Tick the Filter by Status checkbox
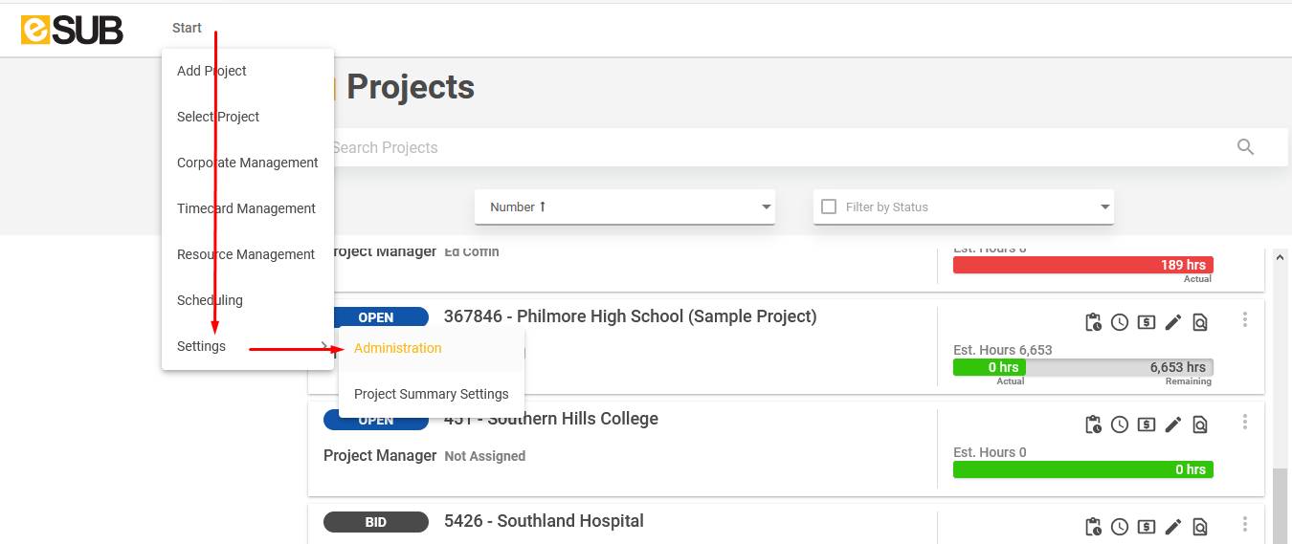This screenshot has height=544, width=1292. point(829,207)
